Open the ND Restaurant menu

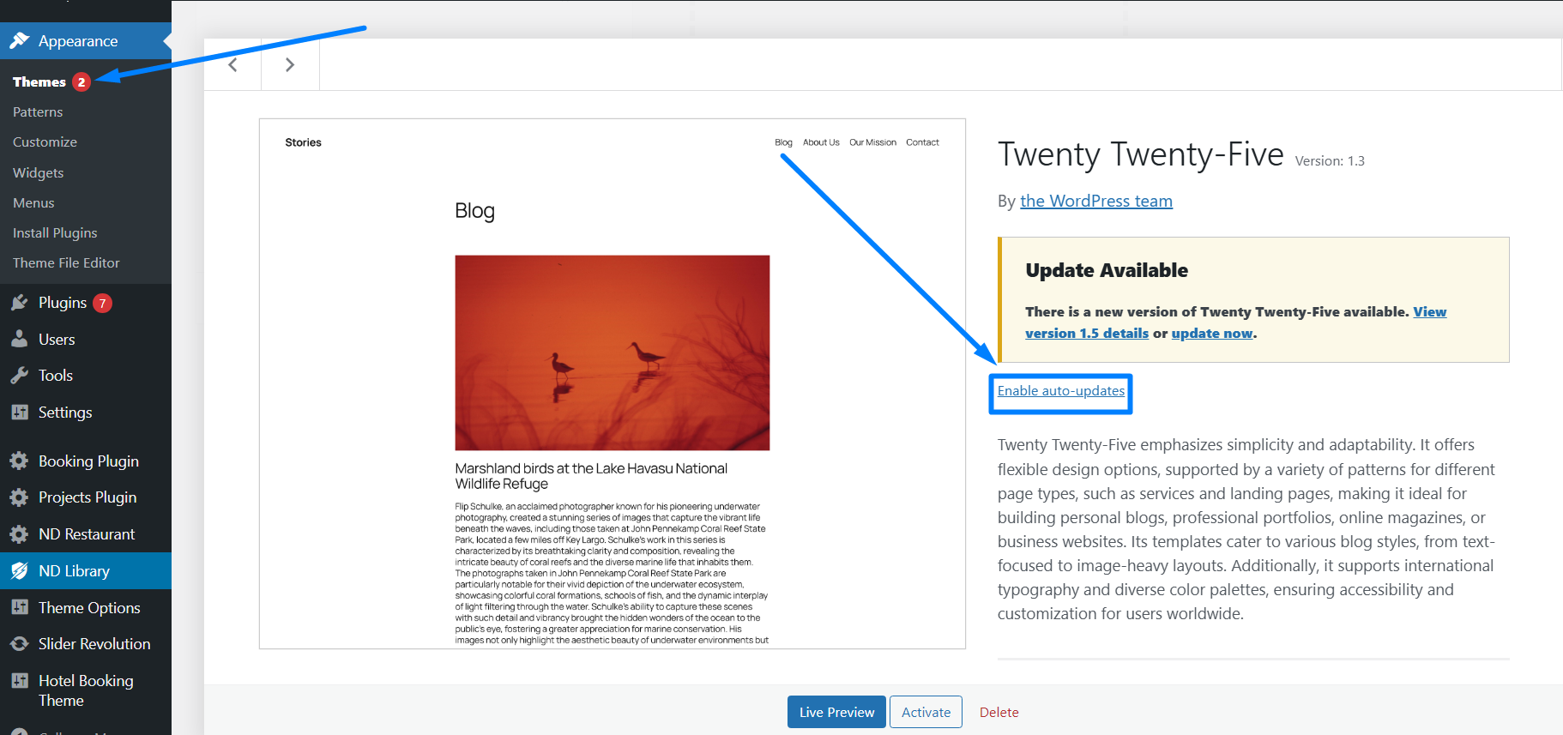point(86,534)
